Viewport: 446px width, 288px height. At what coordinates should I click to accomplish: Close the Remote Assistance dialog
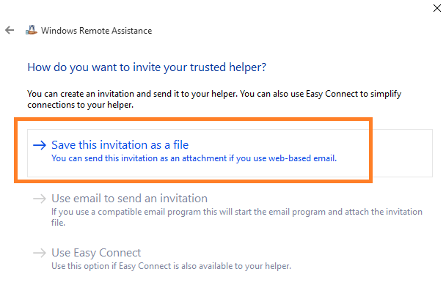(437, 8)
